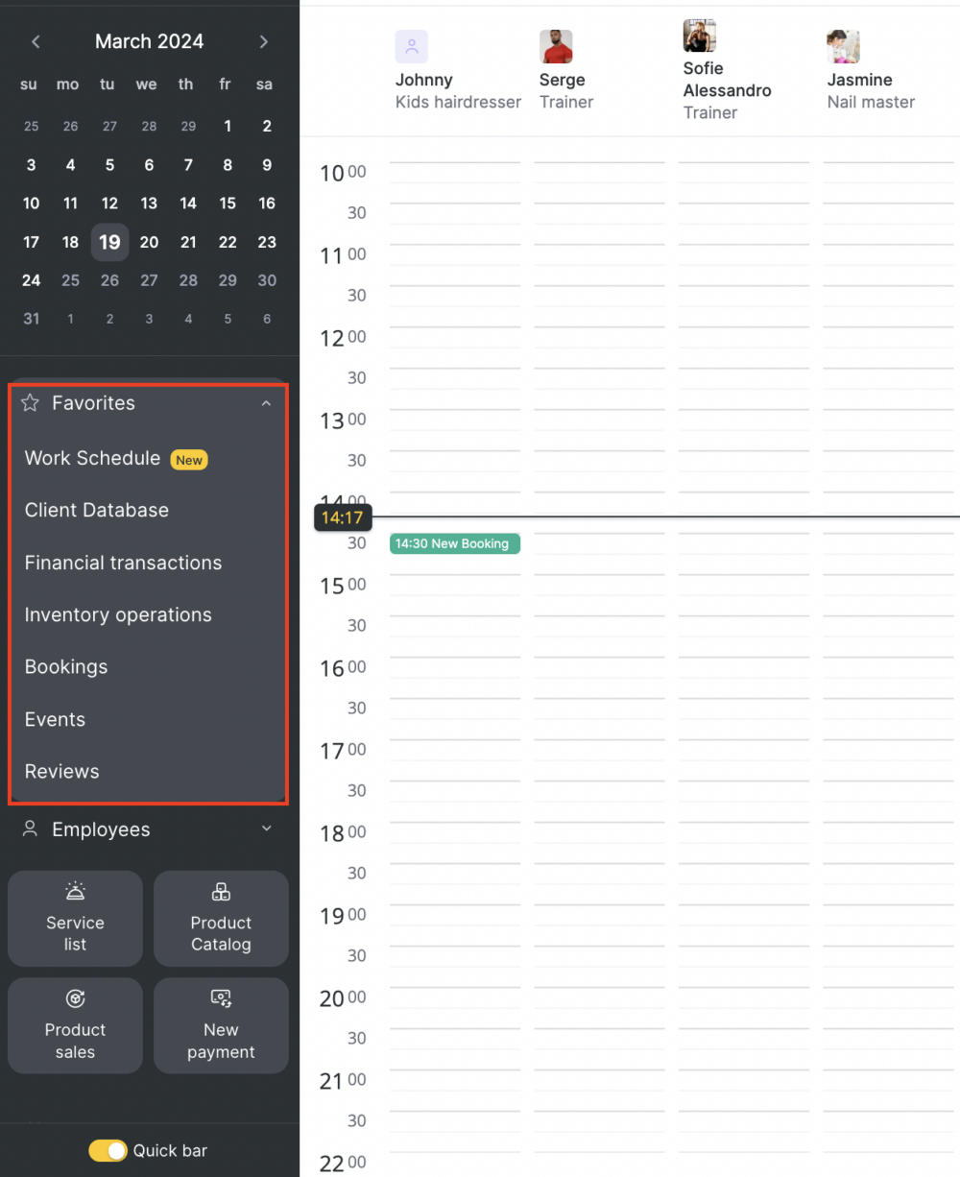Open the Product Catalog shortcut

click(221, 919)
